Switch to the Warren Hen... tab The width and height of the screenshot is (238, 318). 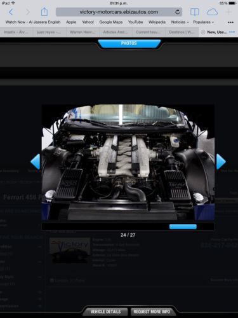[x=83, y=32]
